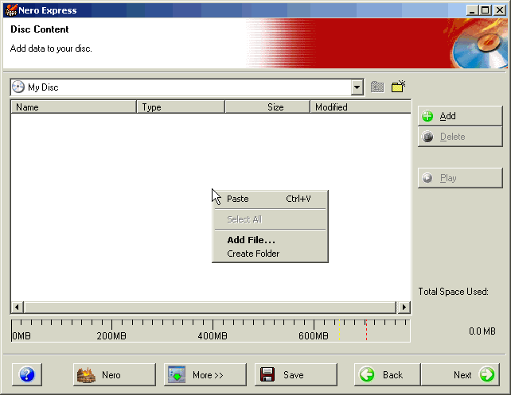Click the disc icon beside My Disc
The width and height of the screenshot is (511, 395).
pos(18,87)
